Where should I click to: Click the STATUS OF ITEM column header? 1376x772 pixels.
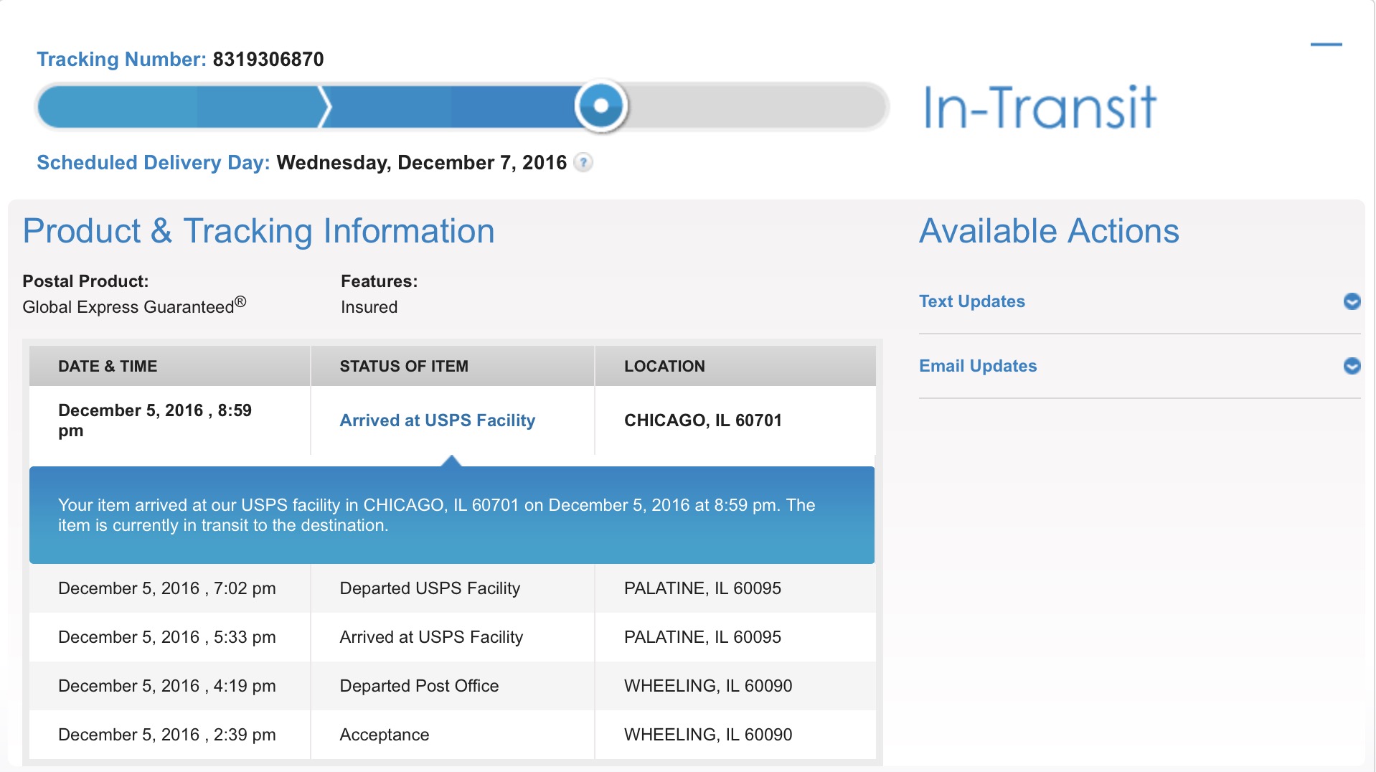coord(404,366)
